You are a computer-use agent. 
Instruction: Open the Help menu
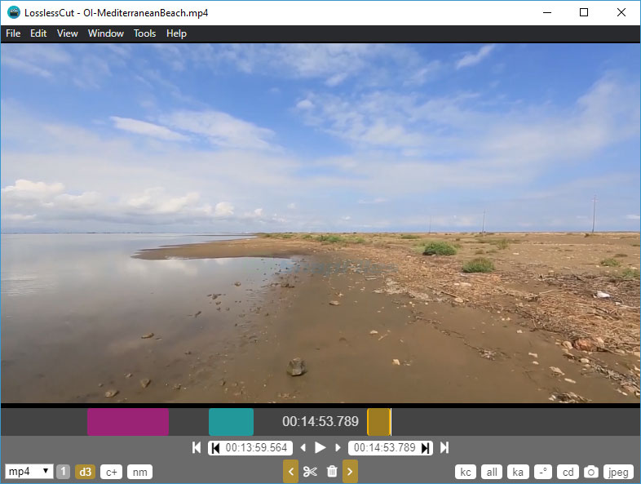pyautogui.click(x=177, y=33)
